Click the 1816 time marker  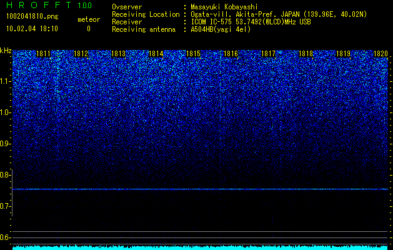[231, 54]
